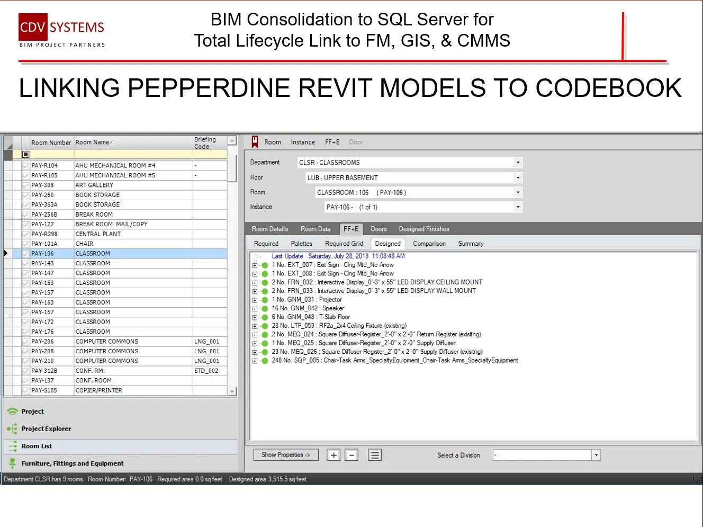The width and height of the screenshot is (703, 527).
Task: Expand the MEQ_024 Return Register node
Action: point(255,335)
